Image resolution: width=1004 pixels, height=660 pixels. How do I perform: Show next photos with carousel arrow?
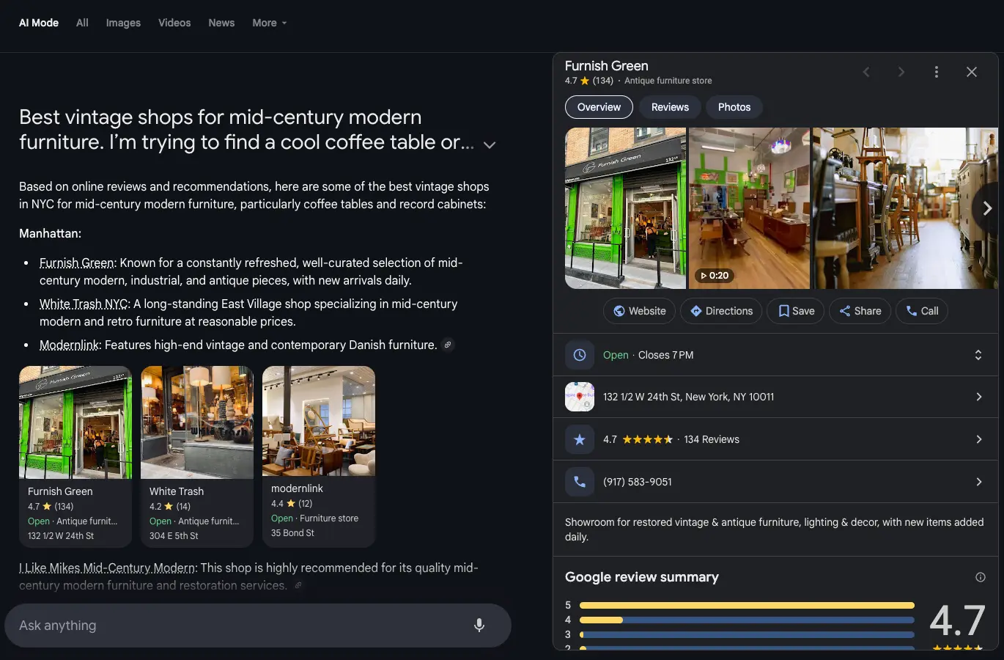click(x=987, y=208)
